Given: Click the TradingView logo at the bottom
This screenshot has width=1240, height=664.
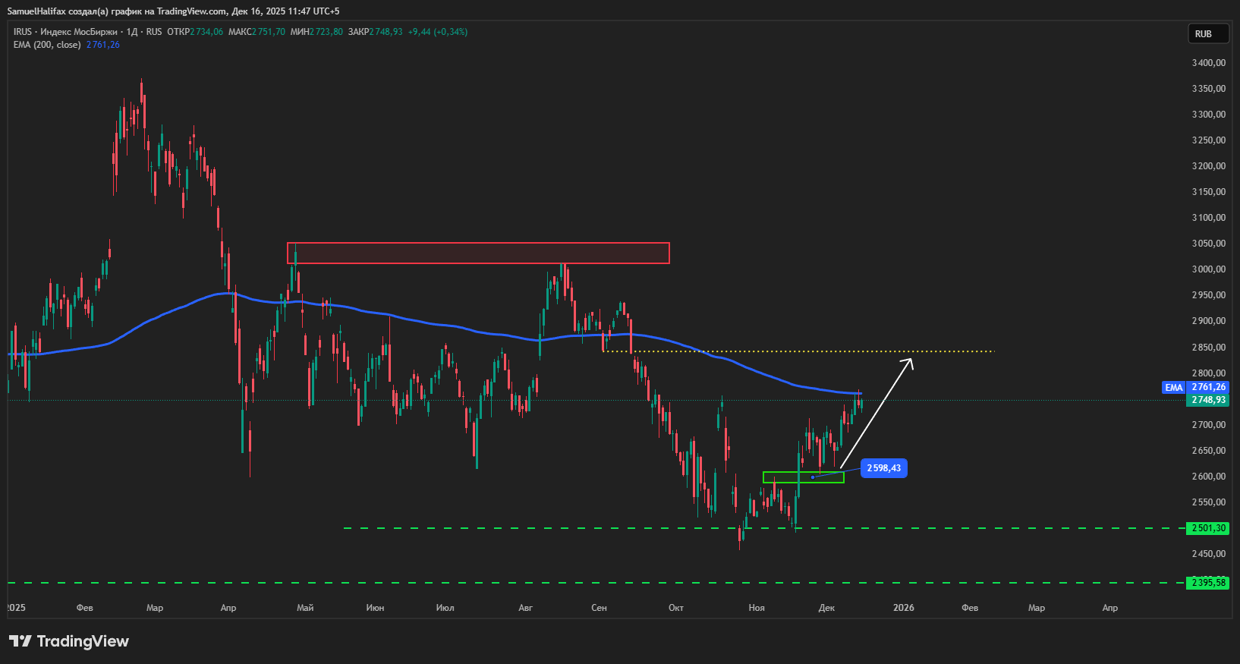Looking at the screenshot, I should click(69, 641).
